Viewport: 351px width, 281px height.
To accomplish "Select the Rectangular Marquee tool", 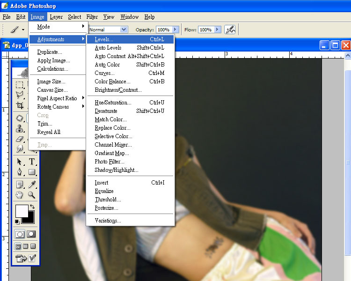I will pyautogui.click(x=20, y=85).
